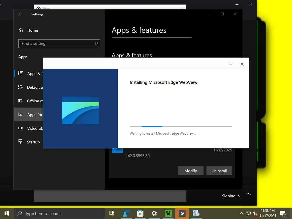The width and height of the screenshot is (292, 219).
Task: Close the Settings window
Action: 235,14
